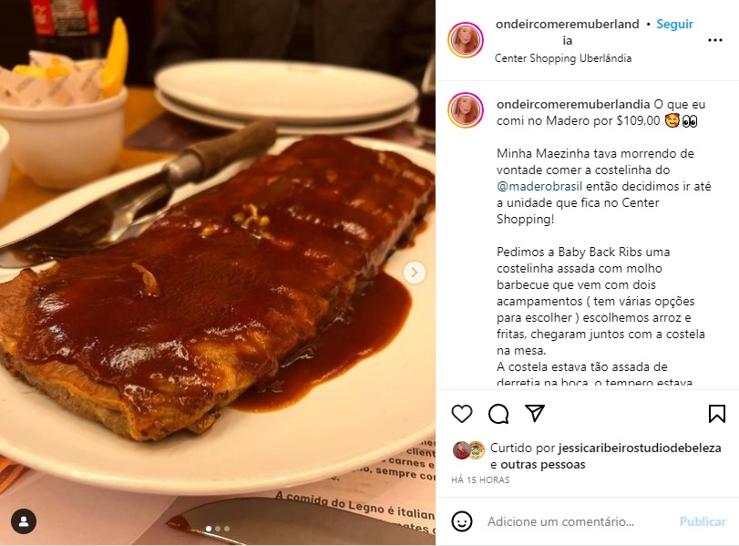Click the avatar beside the caption
Screen dimensions: 739x546
point(466,110)
